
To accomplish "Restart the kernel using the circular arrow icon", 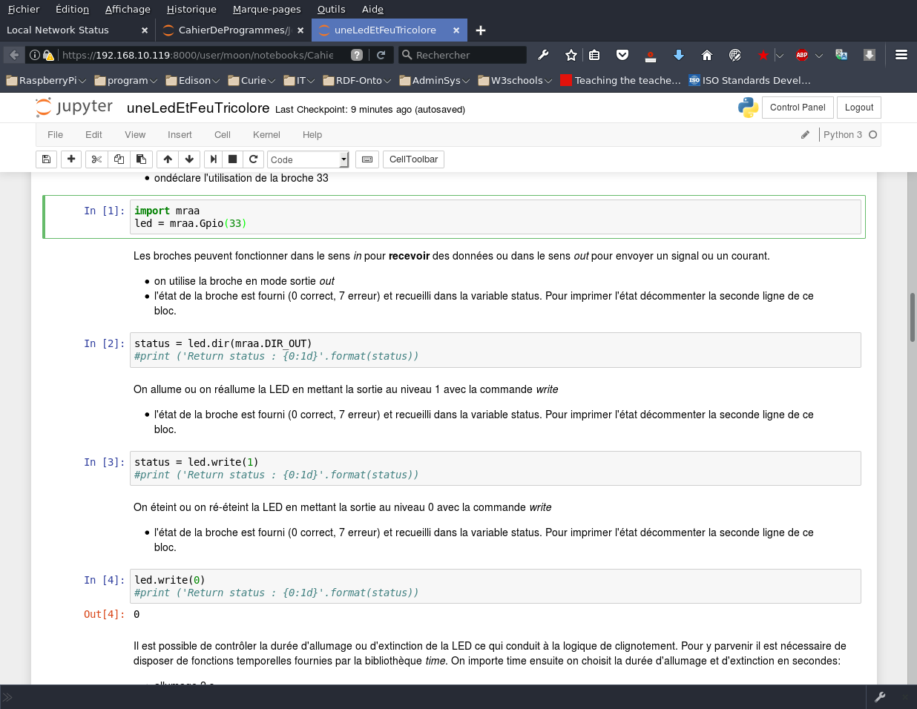I will click(253, 159).
